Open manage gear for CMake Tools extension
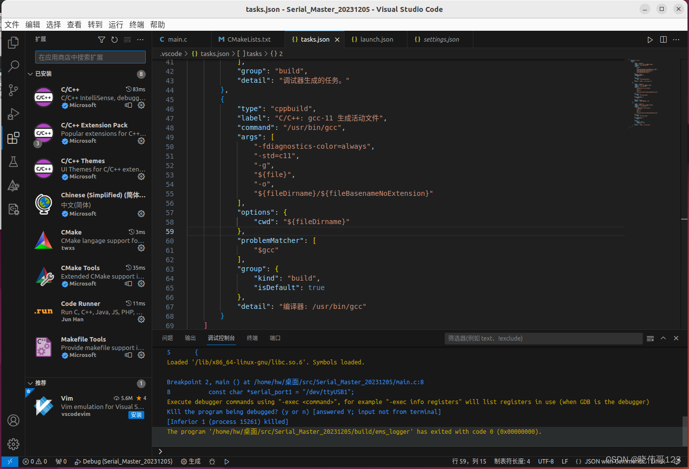Viewport: 689px width, 469px height. [141, 284]
